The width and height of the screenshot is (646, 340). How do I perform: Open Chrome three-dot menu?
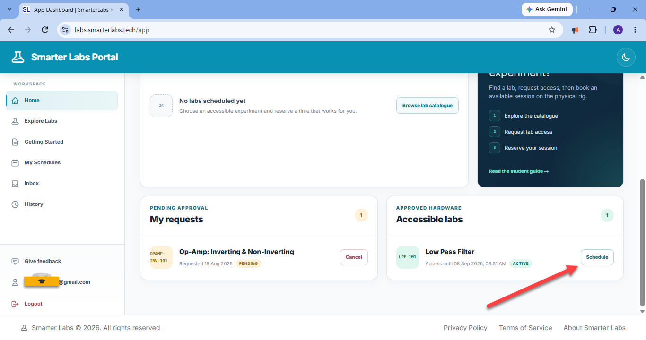(x=635, y=30)
